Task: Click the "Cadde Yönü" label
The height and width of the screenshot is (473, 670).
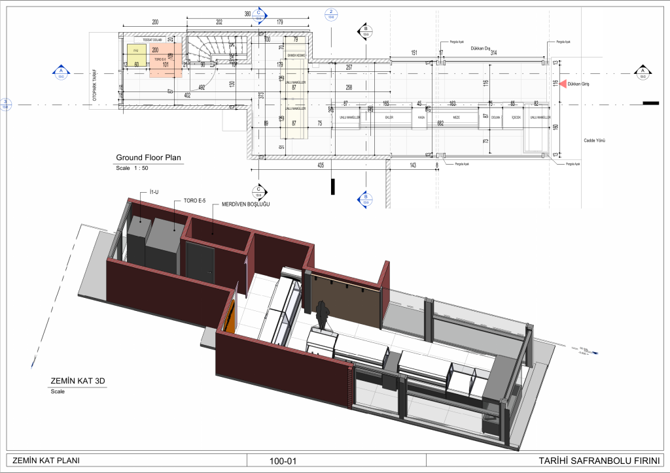Action: tap(594, 140)
